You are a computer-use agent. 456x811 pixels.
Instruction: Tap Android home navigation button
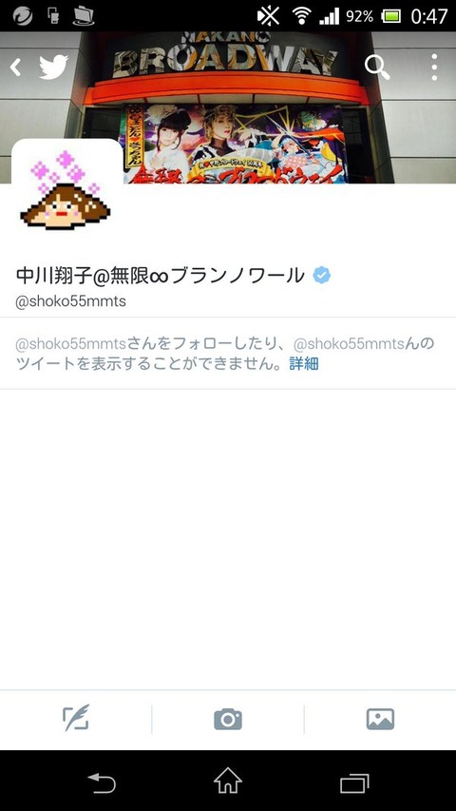click(x=228, y=781)
